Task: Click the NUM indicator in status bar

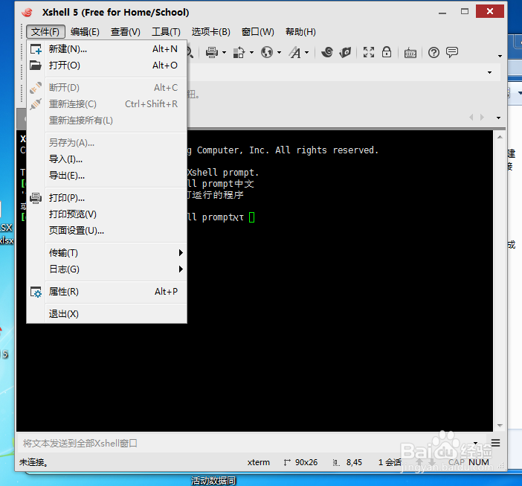Action: pyautogui.click(x=479, y=462)
